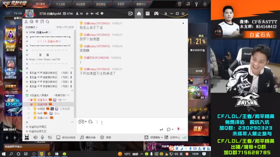Click the 匹配 match button in CrossFire
The width and height of the screenshot is (280, 157).
198,129
